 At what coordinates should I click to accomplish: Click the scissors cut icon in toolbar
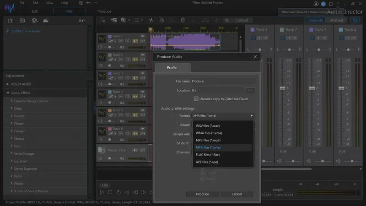[x=151, y=20]
